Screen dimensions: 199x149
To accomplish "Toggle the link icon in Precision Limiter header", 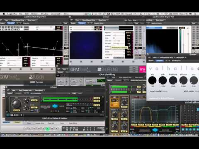I will (x=8, y=90).
